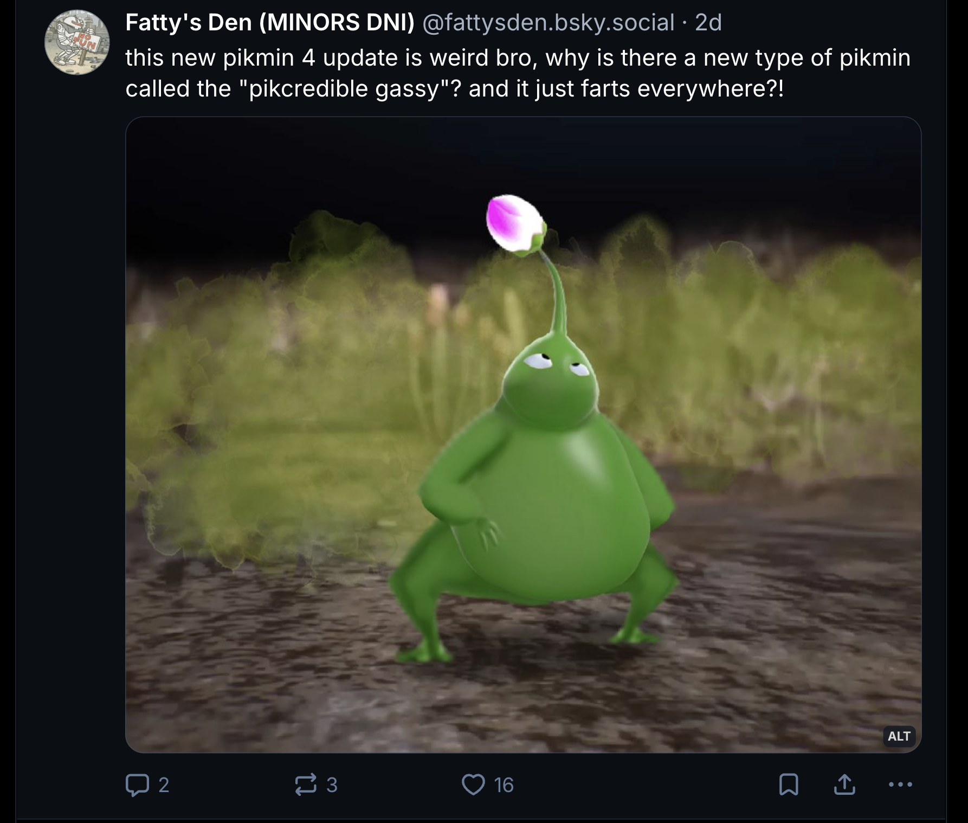Screen dimensions: 968x823
Task: Open the Fatty's Den profile avatar
Action: tap(77, 42)
